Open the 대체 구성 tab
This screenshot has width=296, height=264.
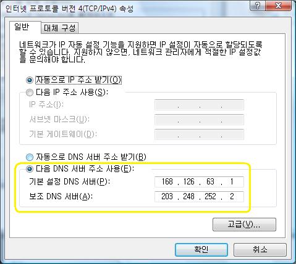(x=60, y=28)
